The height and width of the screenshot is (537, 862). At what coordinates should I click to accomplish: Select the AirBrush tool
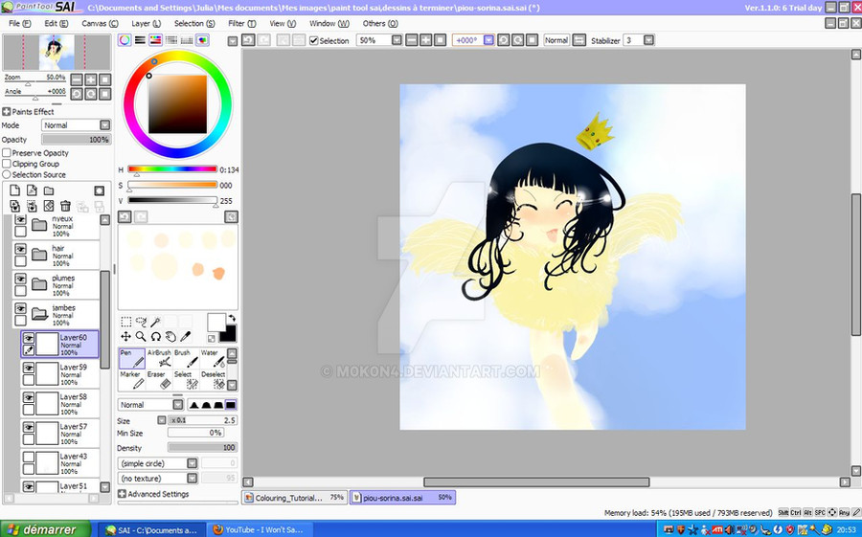[x=159, y=358]
